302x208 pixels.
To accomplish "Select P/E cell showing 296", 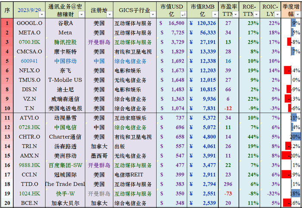I will [228, 184].
